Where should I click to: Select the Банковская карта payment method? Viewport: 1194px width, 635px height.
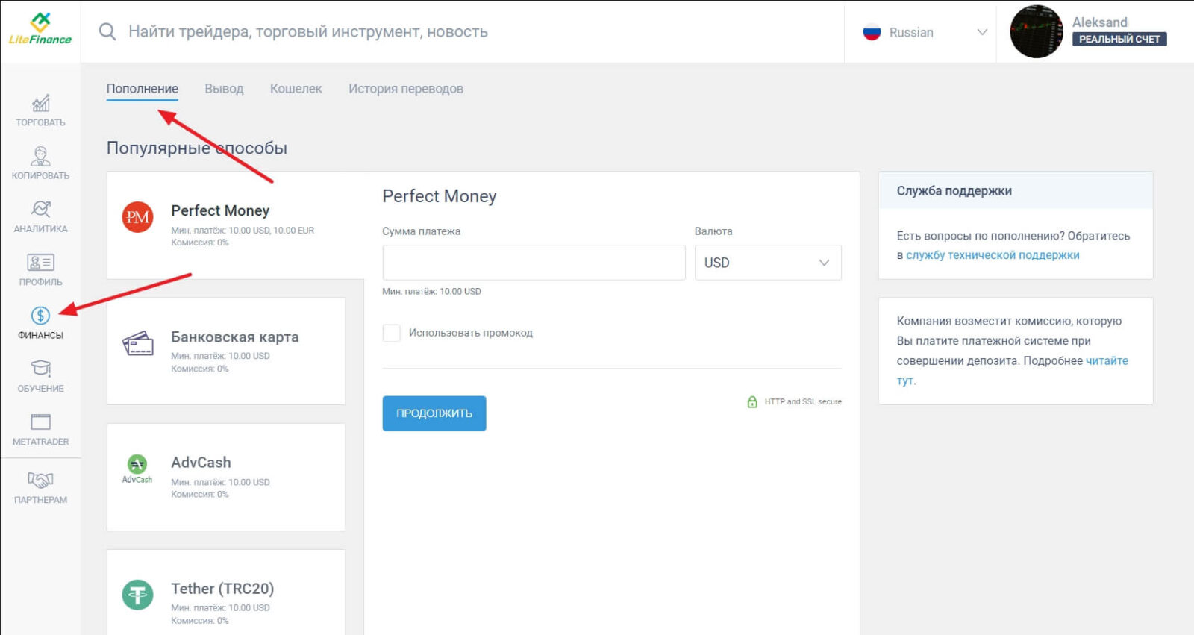226,351
